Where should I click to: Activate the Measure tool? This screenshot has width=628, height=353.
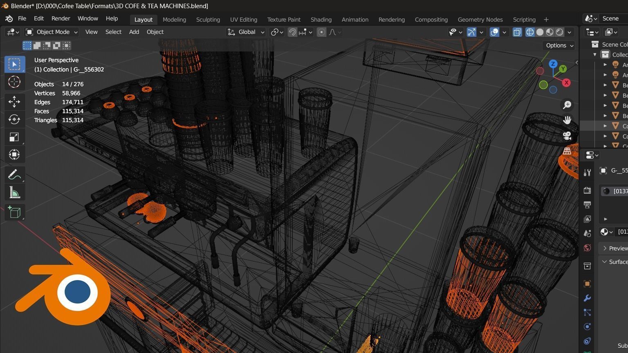click(14, 193)
